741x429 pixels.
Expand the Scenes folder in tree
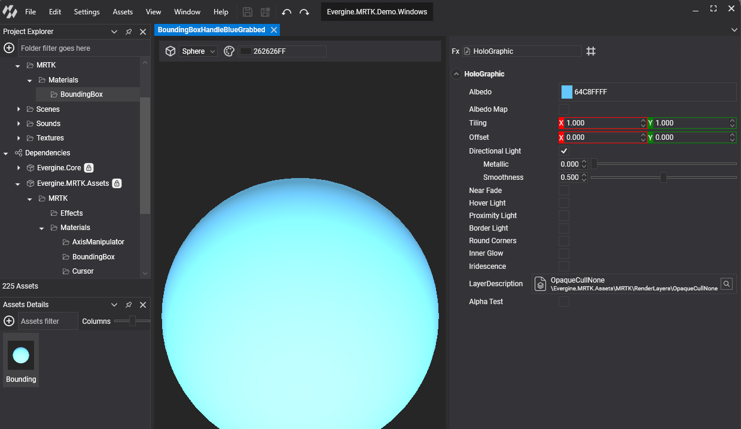19,109
